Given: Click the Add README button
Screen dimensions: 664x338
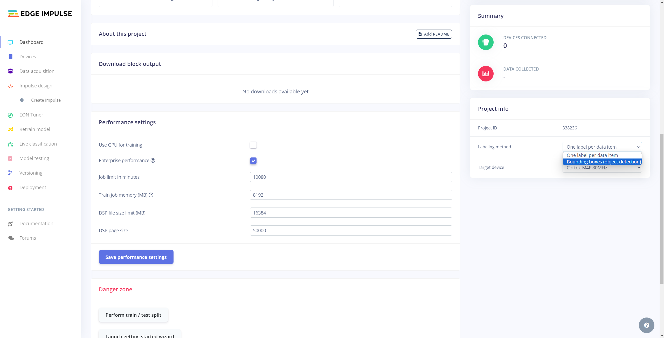Looking at the screenshot, I should [x=434, y=34].
